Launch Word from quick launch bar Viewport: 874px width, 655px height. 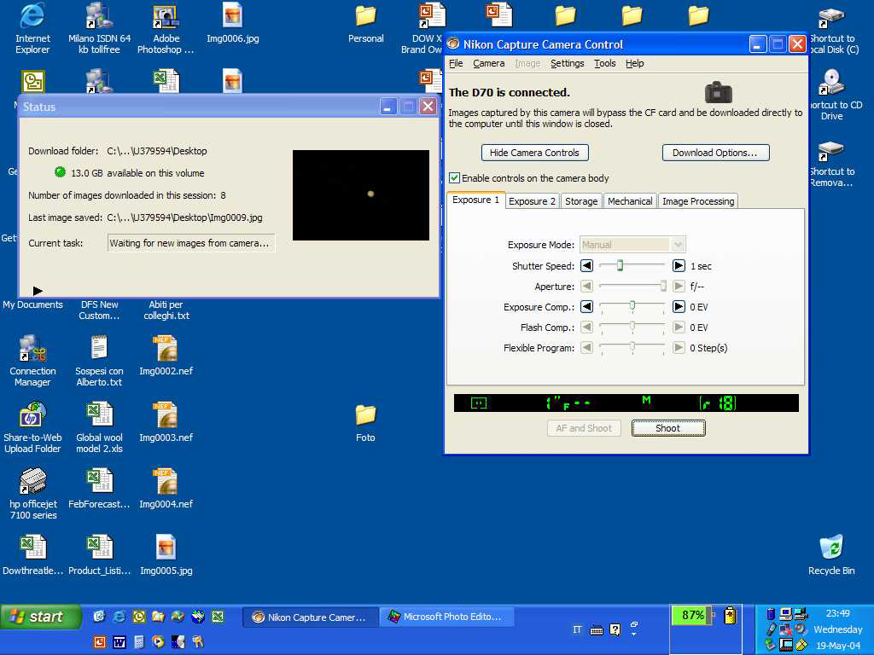pos(119,641)
